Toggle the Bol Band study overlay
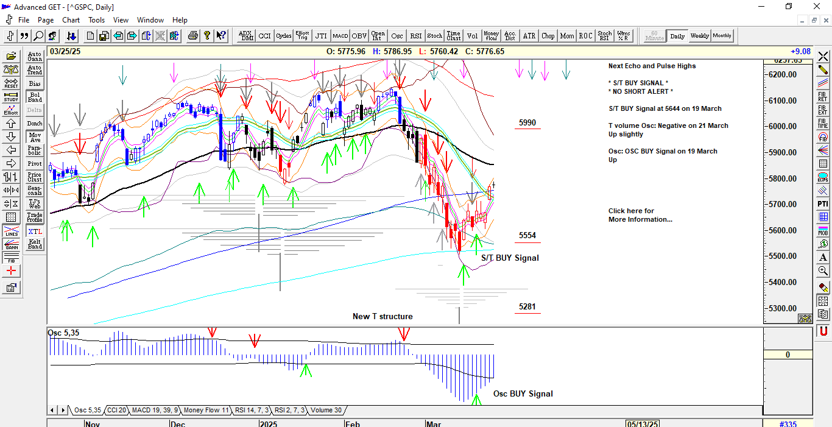Viewport: 832px width, 427px height. click(35, 97)
